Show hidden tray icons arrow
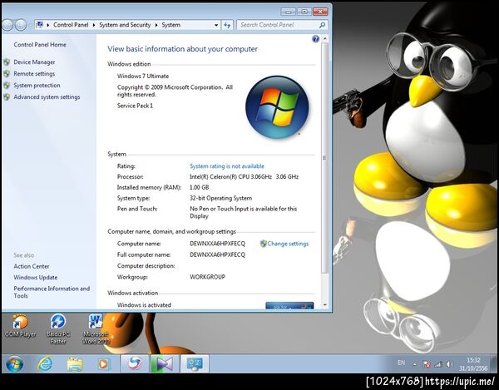 pyautogui.click(x=415, y=364)
